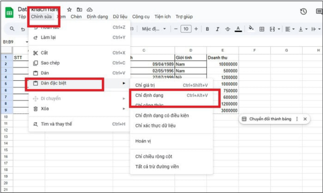This screenshot has height=193, width=323.
Task: Select Chỉ định dạng paste option
Action: click(x=171, y=95)
